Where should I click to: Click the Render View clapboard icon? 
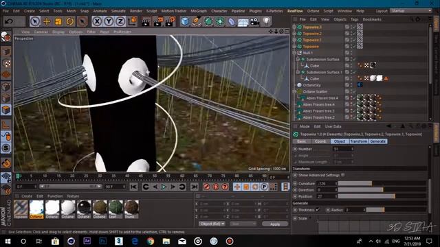[146, 21]
